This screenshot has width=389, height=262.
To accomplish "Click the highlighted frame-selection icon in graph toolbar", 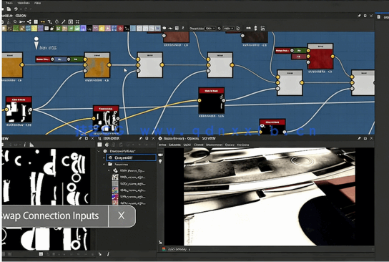I will 71,22.
